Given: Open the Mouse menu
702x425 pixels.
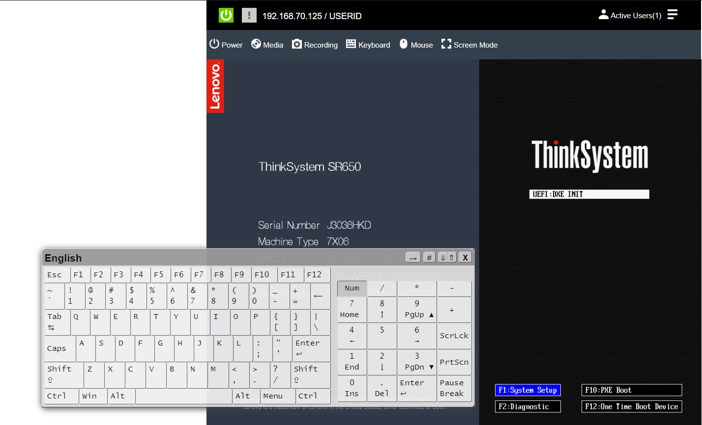Looking at the screenshot, I should 416,45.
